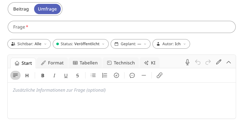247x125 pixels.
Task: Open the Status: Veröffentlicht dropdown
Action: click(81, 44)
